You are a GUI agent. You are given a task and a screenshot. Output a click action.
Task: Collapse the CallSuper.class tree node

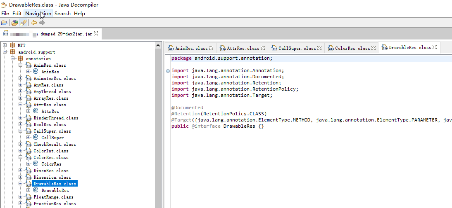[21, 131]
